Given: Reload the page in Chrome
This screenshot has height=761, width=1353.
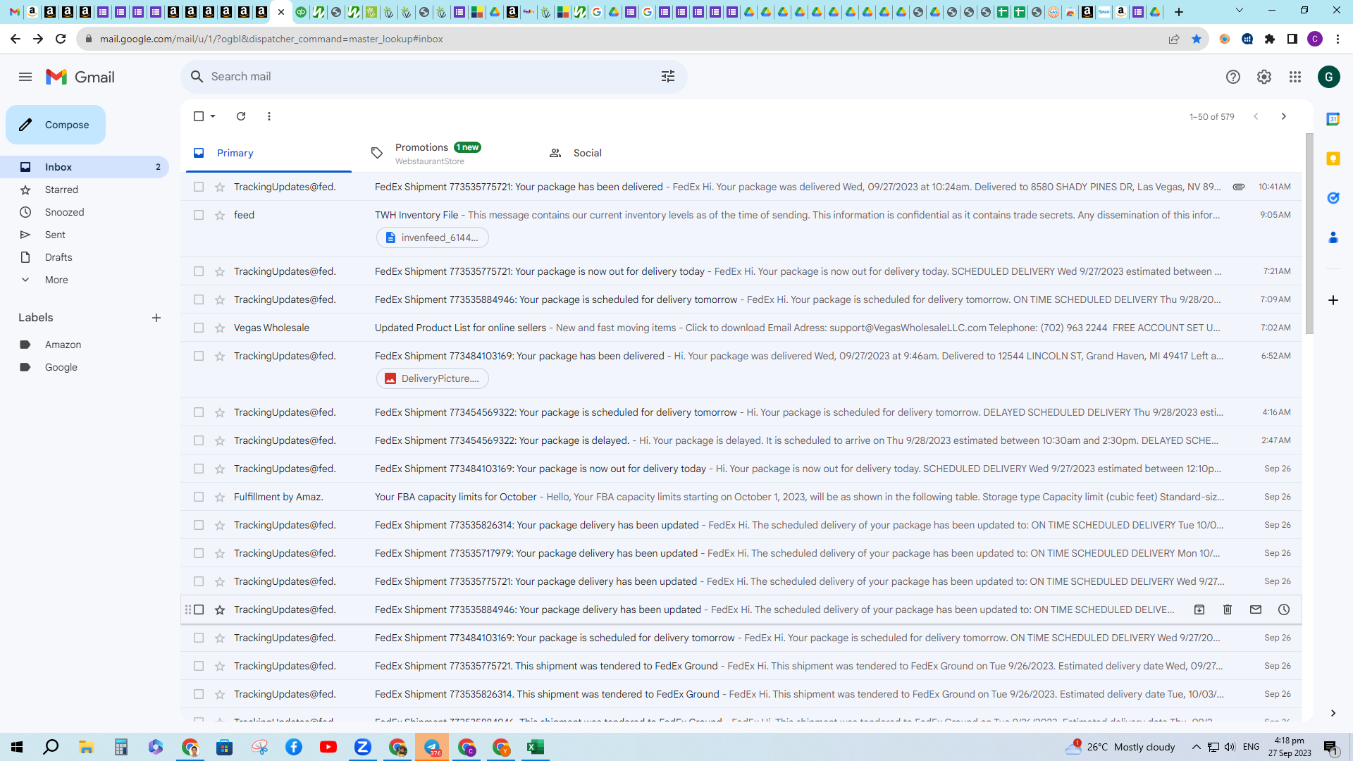Looking at the screenshot, I should [x=61, y=39].
